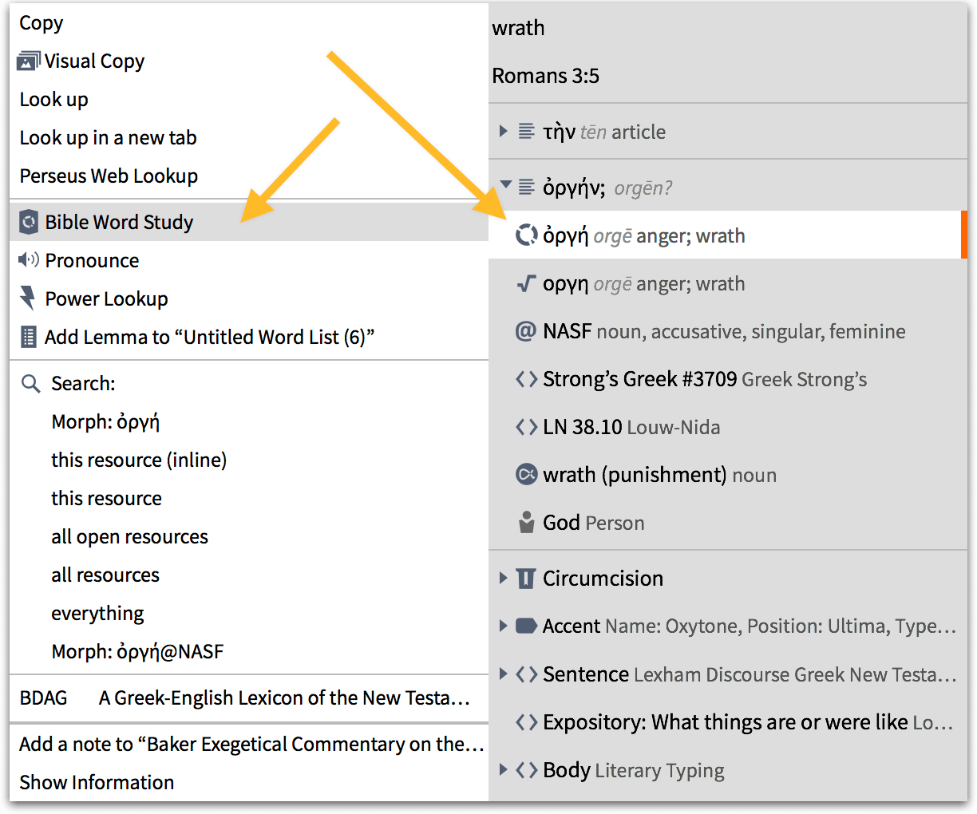
Task: Click the Power Lookup lightning icon
Action: tap(28, 298)
